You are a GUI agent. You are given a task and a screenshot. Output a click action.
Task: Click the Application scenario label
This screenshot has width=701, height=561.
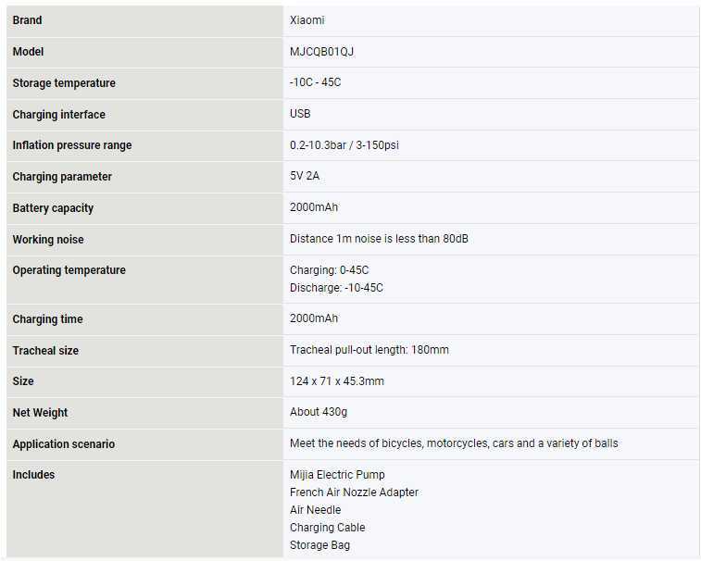(x=64, y=444)
